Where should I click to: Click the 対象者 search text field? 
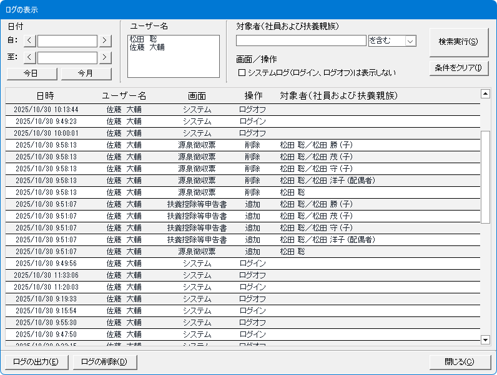[x=301, y=41]
